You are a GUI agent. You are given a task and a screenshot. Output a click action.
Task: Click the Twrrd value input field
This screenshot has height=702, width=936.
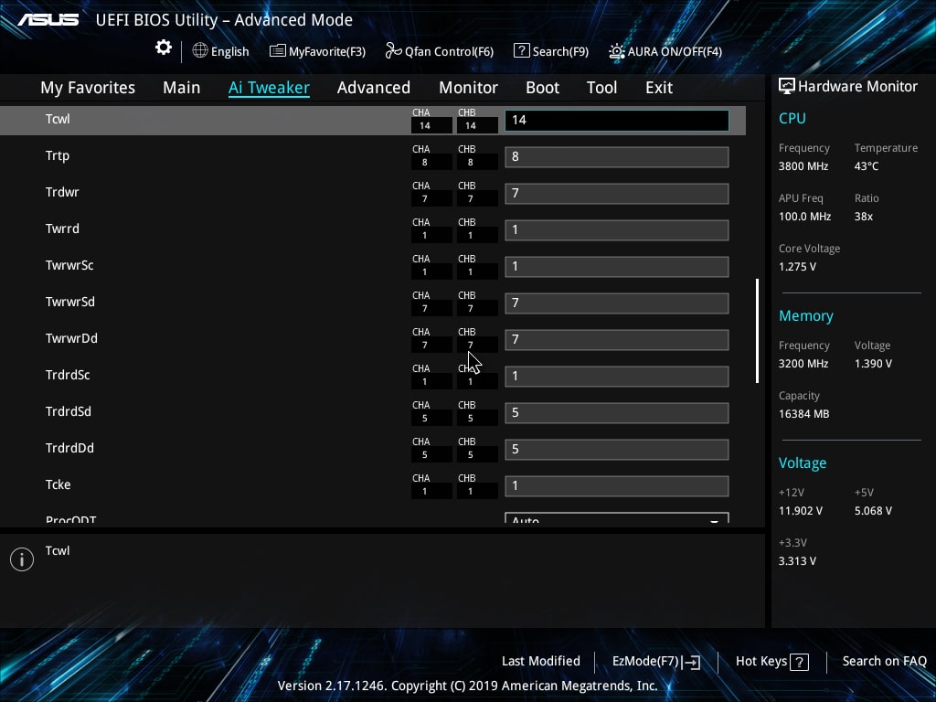(617, 229)
